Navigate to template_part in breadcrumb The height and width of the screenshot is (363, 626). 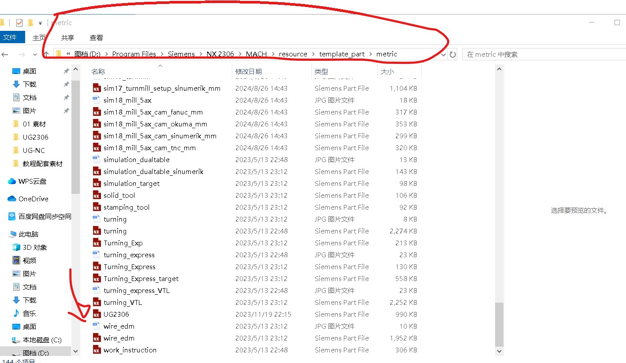342,54
